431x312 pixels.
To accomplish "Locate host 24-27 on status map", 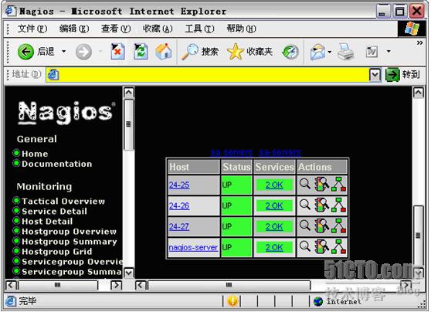I will (338, 226).
